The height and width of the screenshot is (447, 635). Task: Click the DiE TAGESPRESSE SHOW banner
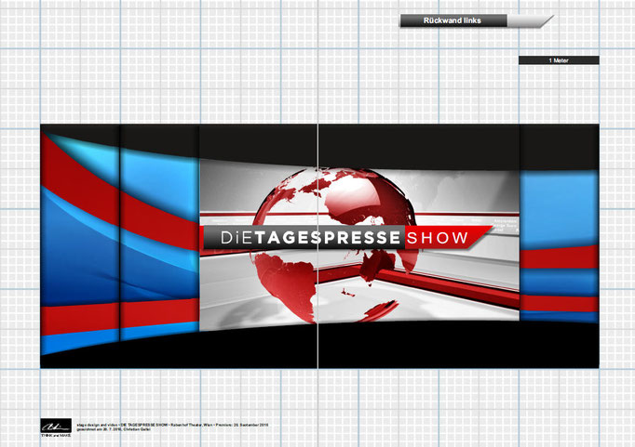coord(346,237)
